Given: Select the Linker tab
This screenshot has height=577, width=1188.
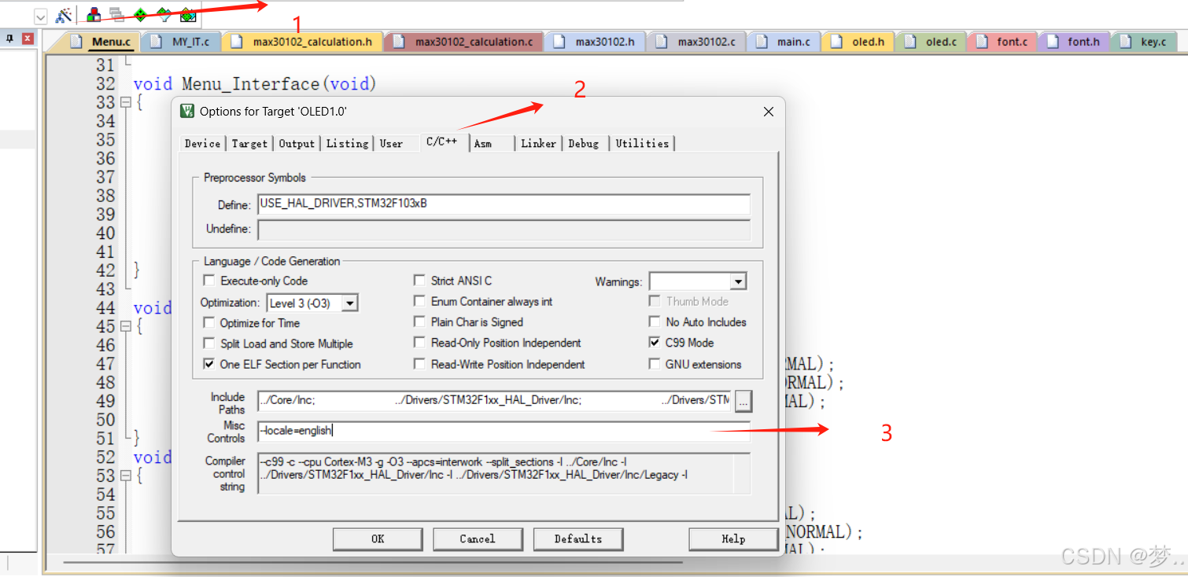Looking at the screenshot, I should [538, 143].
